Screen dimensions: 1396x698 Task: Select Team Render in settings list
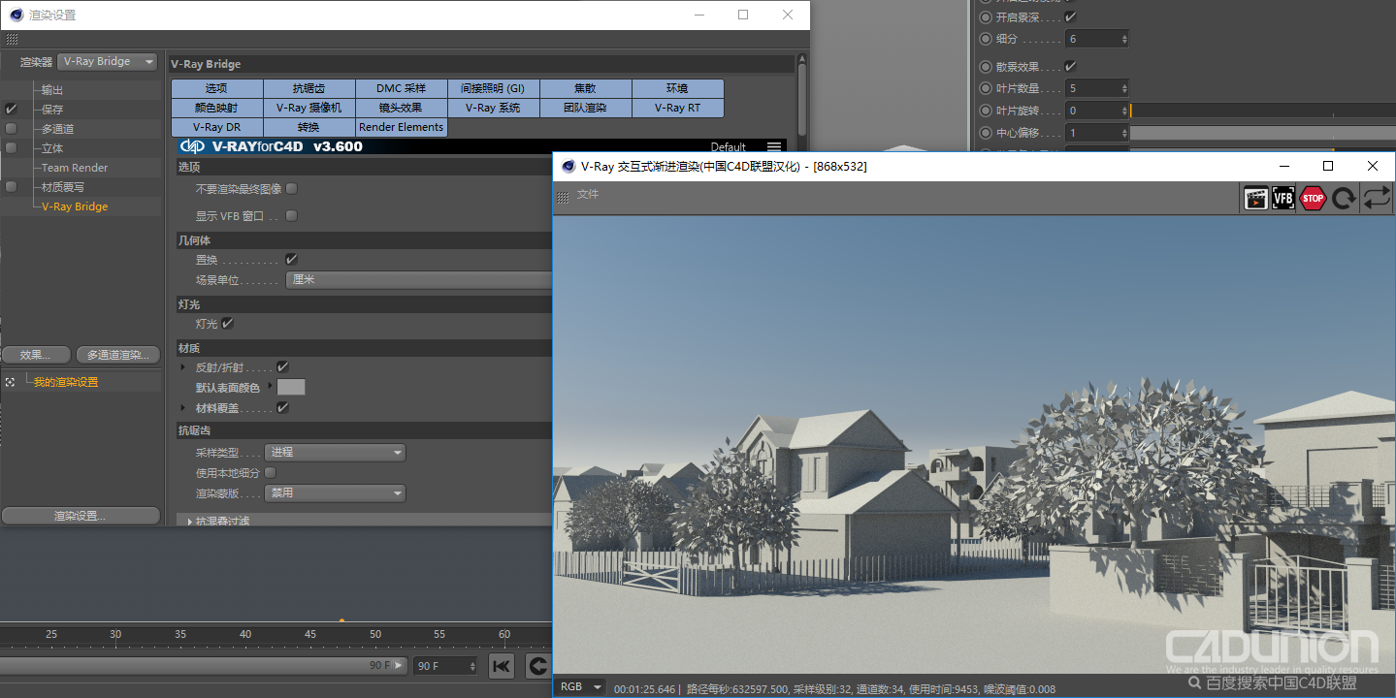75,168
